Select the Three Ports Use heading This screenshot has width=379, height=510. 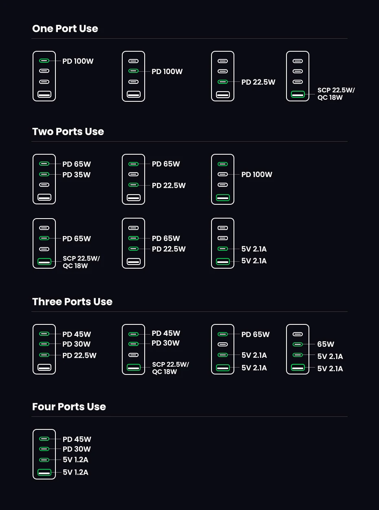pos(72,302)
